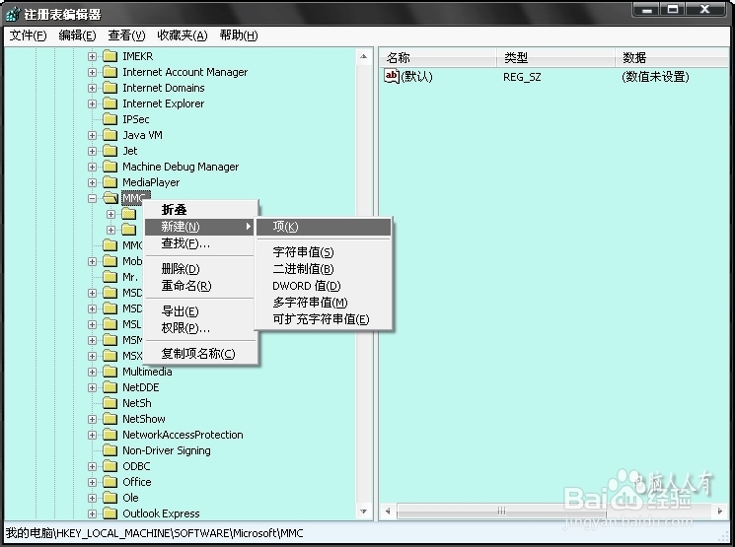Click the Outlook Express folder icon
This screenshot has height=547, width=735.
110,513
